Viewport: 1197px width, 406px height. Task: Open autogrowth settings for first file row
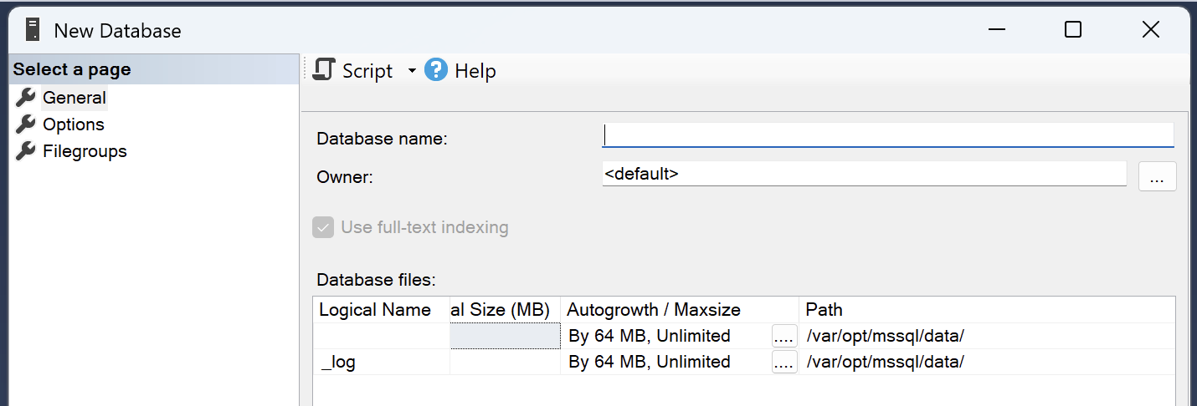784,337
